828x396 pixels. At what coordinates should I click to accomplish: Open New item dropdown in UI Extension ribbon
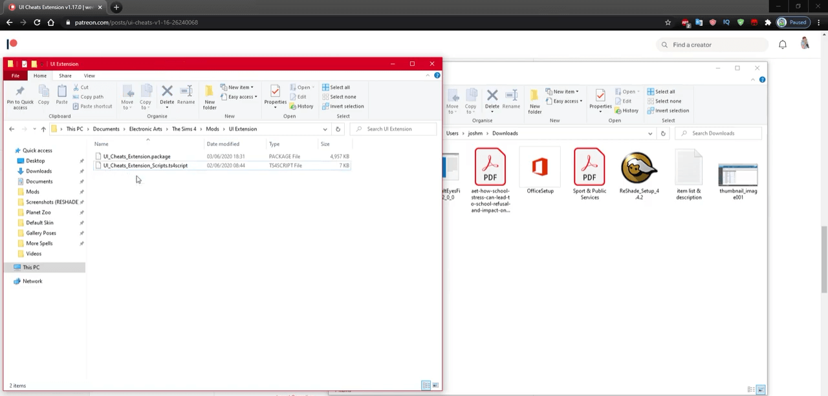tap(237, 87)
